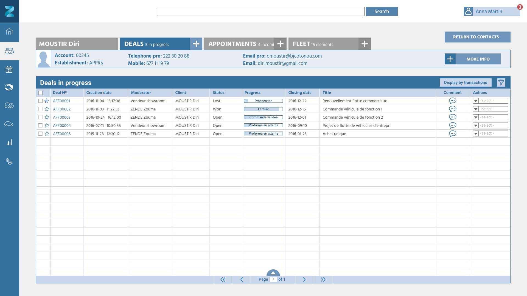Open the home icon in sidebar
This screenshot has width=527, height=296.
tap(9, 32)
